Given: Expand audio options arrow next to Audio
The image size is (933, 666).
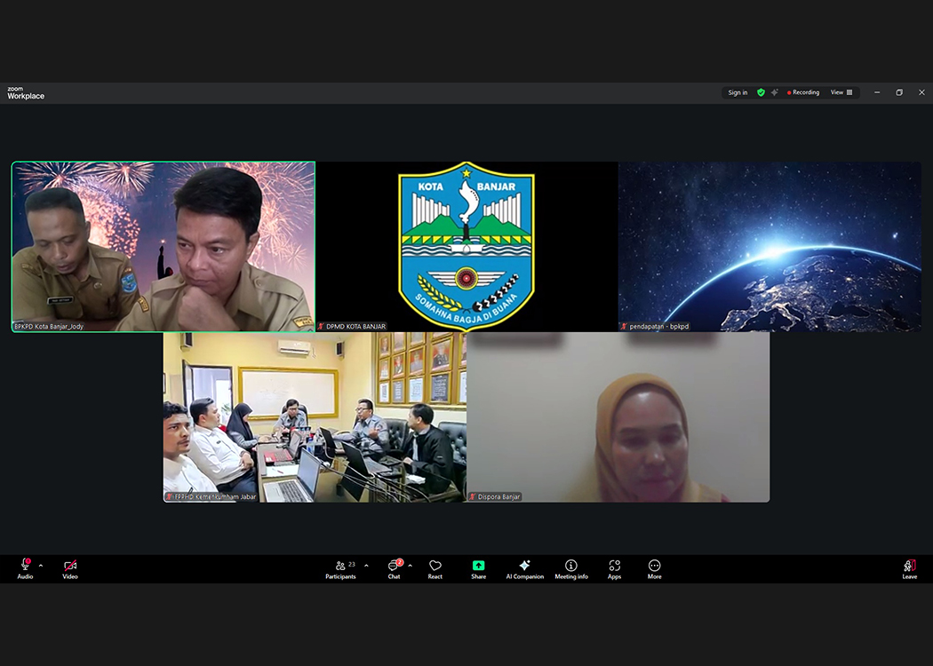Looking at the screenshot, I should coord(41,566).
